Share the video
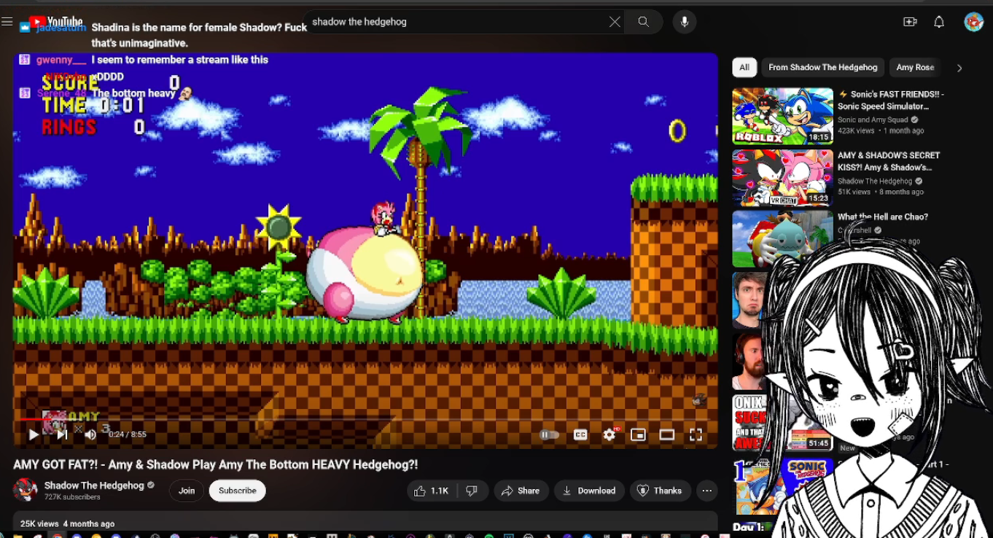 (521, 491)
